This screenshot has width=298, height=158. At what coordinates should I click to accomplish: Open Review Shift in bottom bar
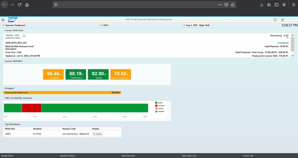click(x=248, y=156)
